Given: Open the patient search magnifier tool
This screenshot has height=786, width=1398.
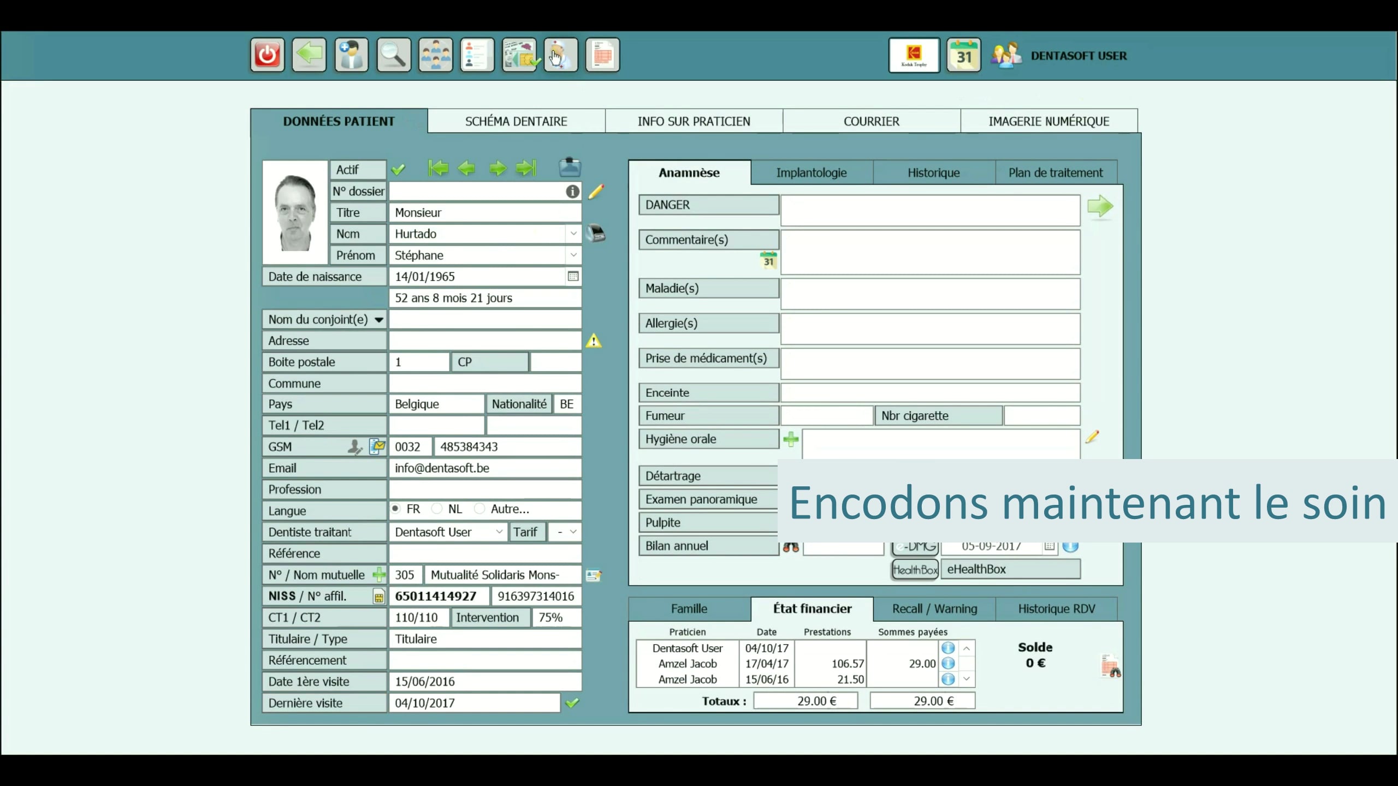Looking at the screenshot, I should tap(393, 55).
